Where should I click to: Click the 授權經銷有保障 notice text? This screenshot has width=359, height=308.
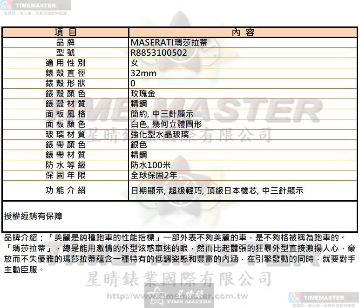[33, 216]
